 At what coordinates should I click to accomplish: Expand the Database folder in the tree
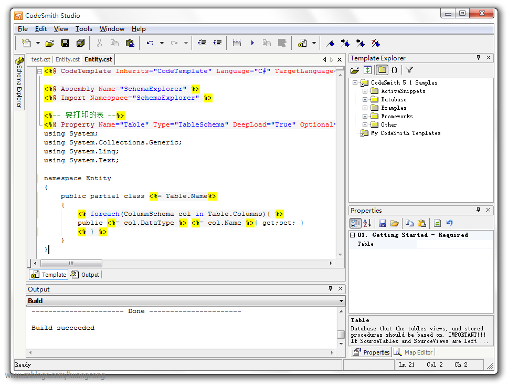(365, 99)
